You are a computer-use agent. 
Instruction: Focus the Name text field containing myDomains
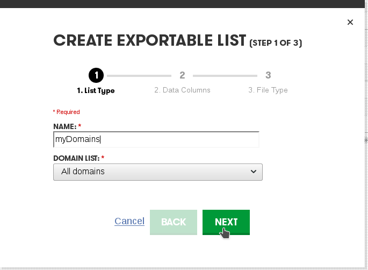(156, 139)
